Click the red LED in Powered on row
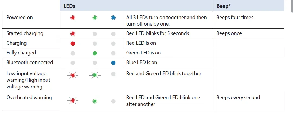 pyautogui.click(x=73, y=18)
